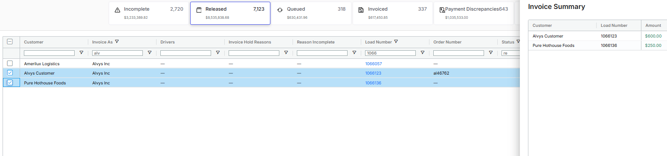This screenshot has width=667, height=156.
Task: Toggle the select-all header checkbox
Action: pos(10,42)
